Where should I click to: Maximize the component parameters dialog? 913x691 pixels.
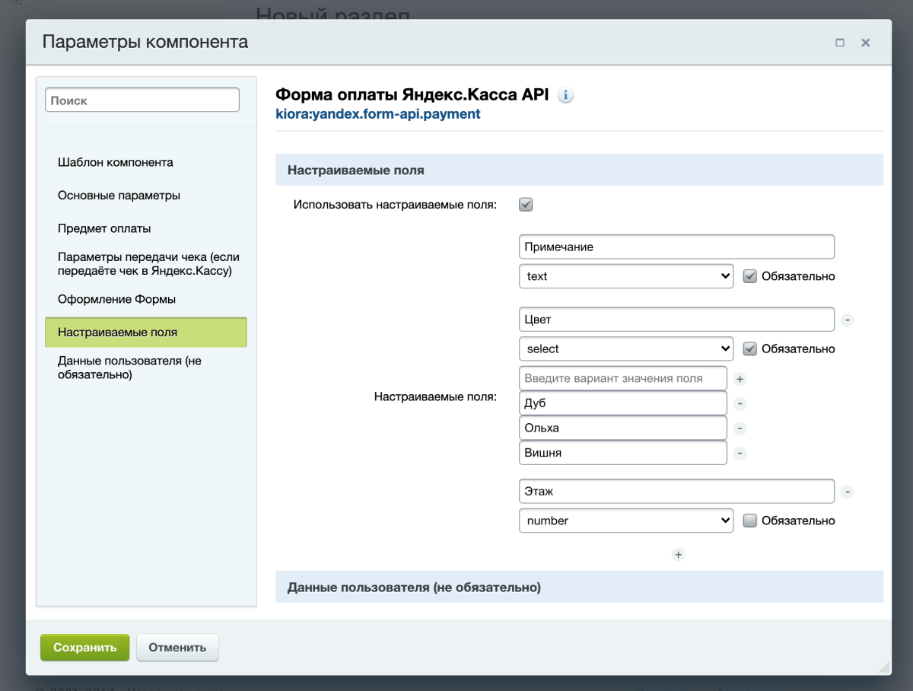pos(840,43)
